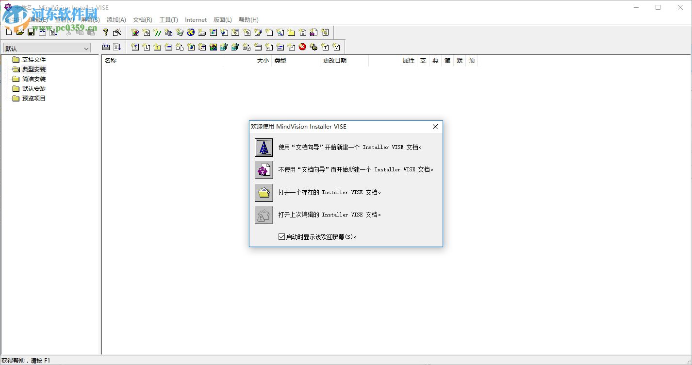
Task: Select 预览项目 folder in tree
Action: click(34, 99)
